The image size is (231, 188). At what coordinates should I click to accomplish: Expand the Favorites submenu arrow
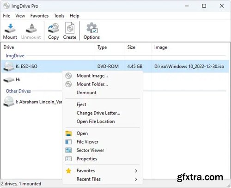pyautogui.click(x=136, y=171)
